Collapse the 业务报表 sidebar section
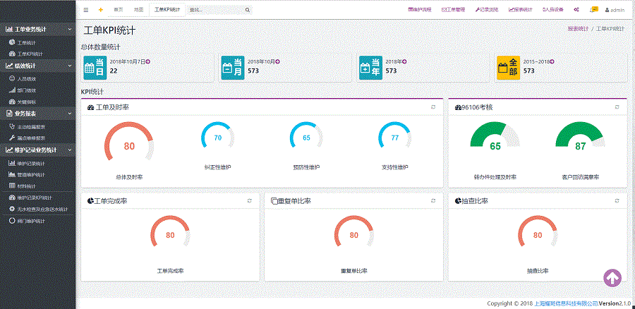 (x=69, y=114)
